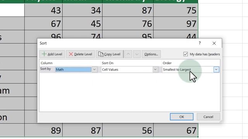248x139 pixels.
Task: Close the Sort dialog with X
Action: click(214, 43)
